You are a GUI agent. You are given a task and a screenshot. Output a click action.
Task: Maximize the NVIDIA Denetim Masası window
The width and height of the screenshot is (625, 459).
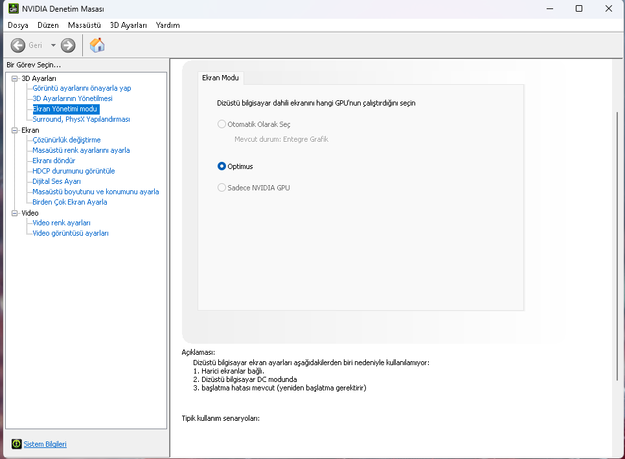click(579, 8)
